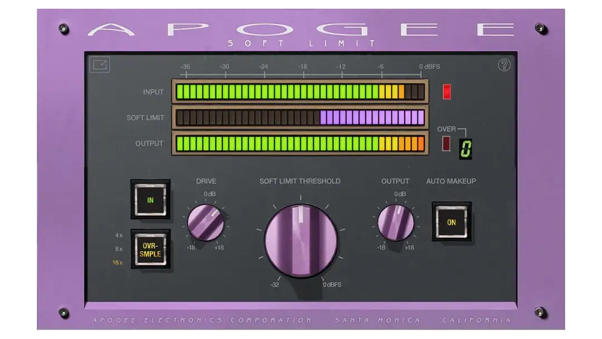The height and width of the screenshot is (339, 602).
Task: Click the 0 dBFS meter scale label
Action: point(430,66)
